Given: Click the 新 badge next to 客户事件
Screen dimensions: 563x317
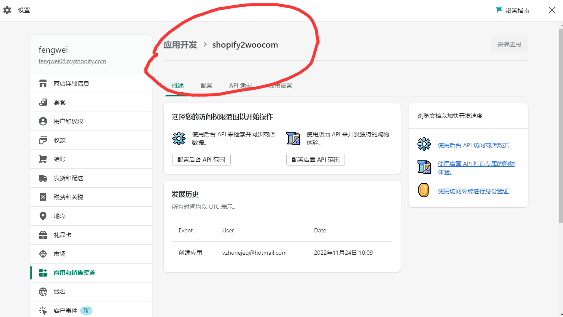Looking at the screenshot, I should click(86, 311).
